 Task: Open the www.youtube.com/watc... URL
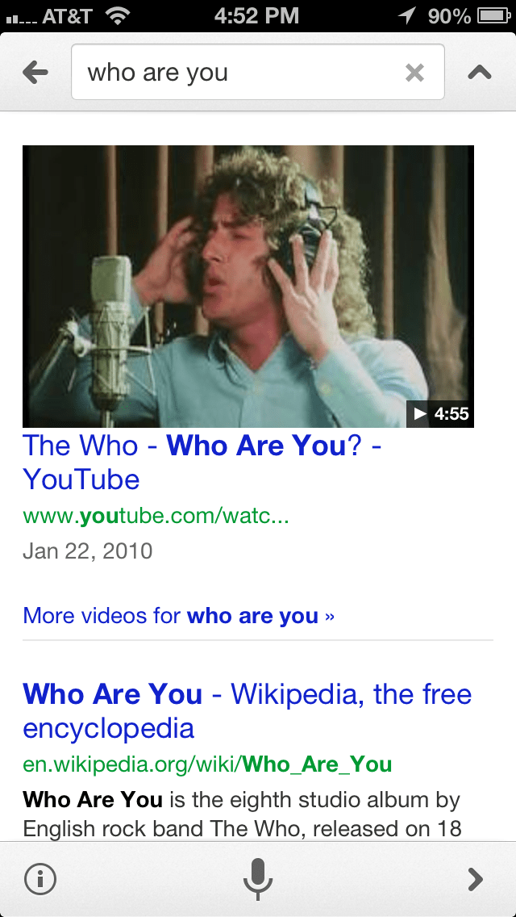pyautogui.click(x=156, y=517)
